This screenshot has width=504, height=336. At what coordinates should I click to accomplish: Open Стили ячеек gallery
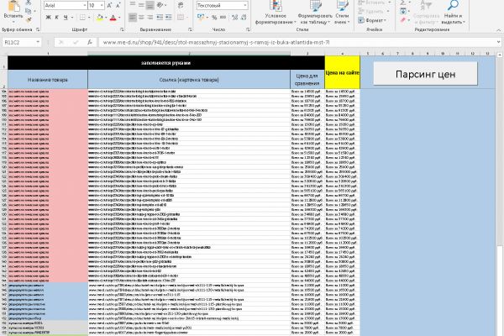point(342,13)
